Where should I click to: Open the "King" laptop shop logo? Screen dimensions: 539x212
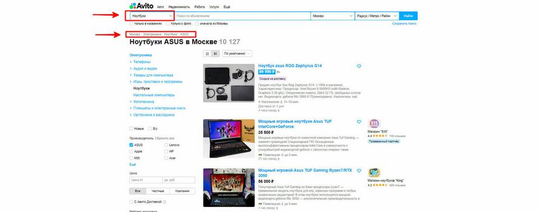click(374, 173)
